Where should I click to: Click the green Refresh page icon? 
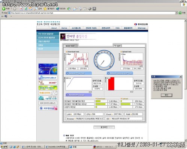click(x=26, y=9)
